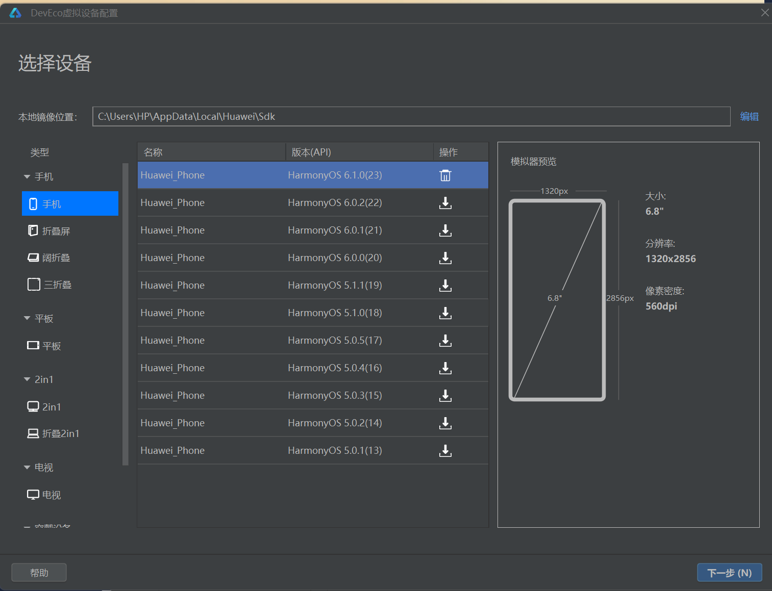The image size is (772, 591).
Task: Collapse the 2in1 category group
Action: (x=27, y=379)
